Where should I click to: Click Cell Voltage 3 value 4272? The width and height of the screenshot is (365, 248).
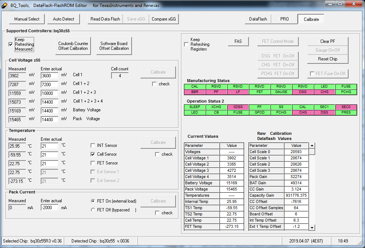[x=232, y=171]
